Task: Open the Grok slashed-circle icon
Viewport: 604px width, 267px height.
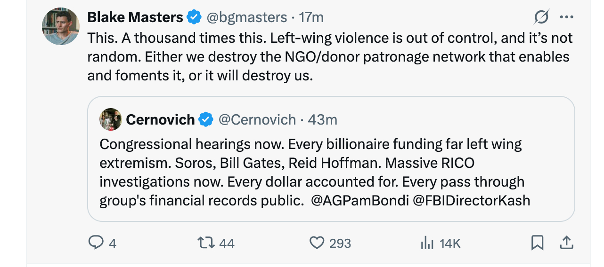Action: (x=541, y=17)
